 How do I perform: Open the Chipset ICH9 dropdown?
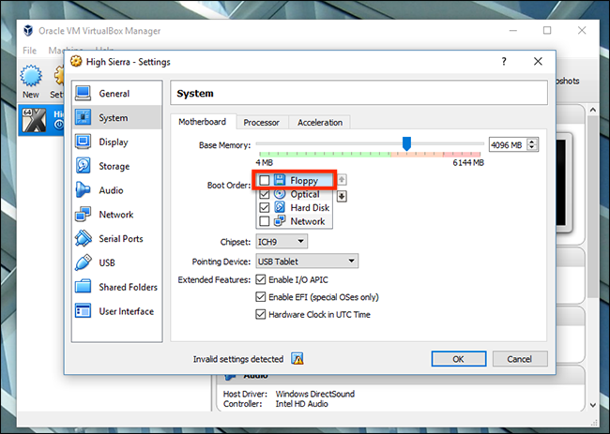[x=282, y=241]
